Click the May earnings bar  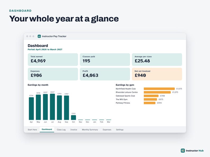38,107
